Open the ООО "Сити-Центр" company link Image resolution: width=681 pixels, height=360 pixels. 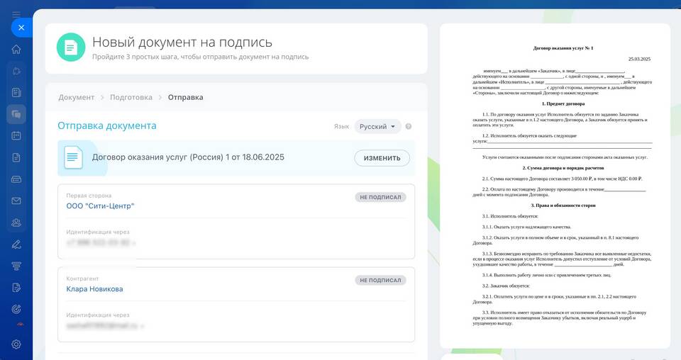point(100,206)
